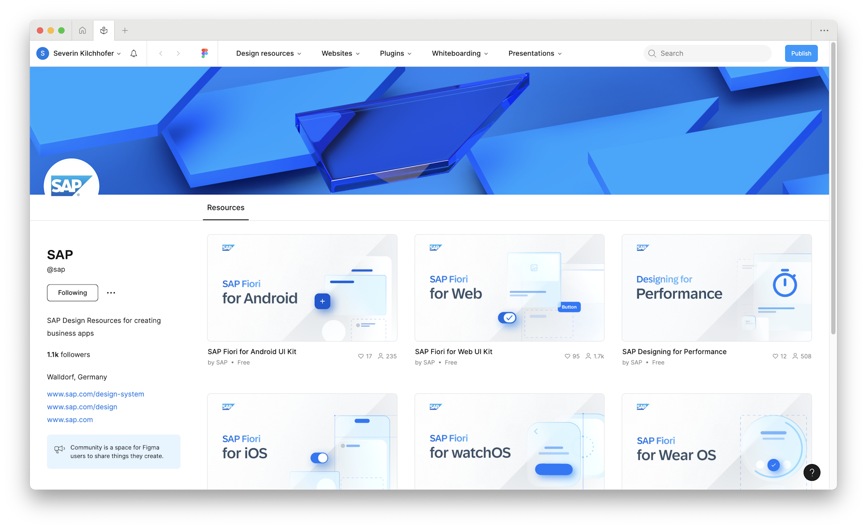Go forward with the right arrow

pyautogui.click(x=178, y=53)
